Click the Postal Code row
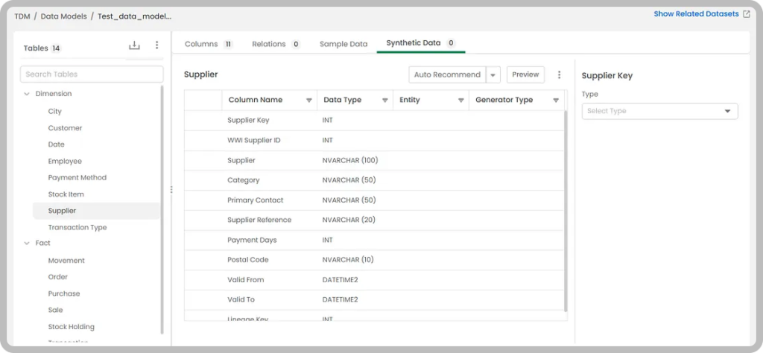 click(x=374, y=260)
